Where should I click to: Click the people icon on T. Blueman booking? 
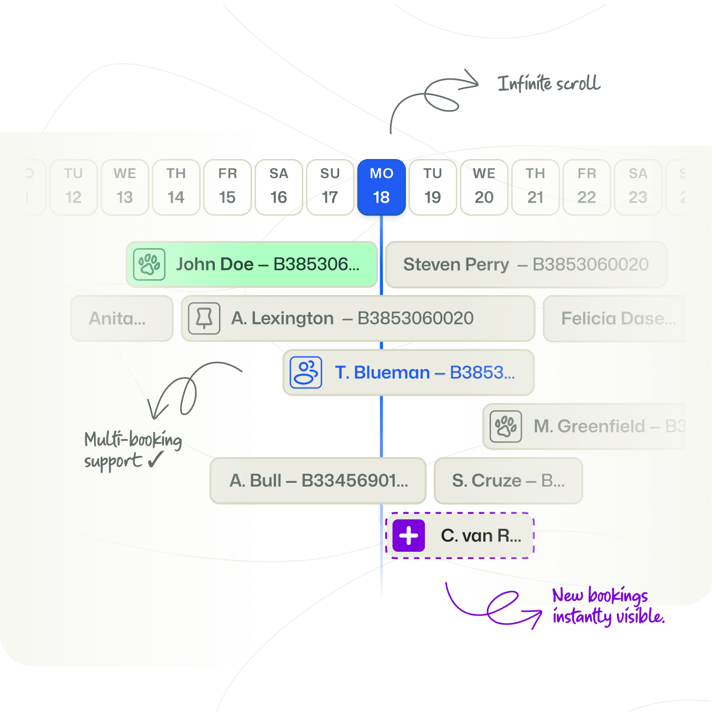click(x=306, y=373)
